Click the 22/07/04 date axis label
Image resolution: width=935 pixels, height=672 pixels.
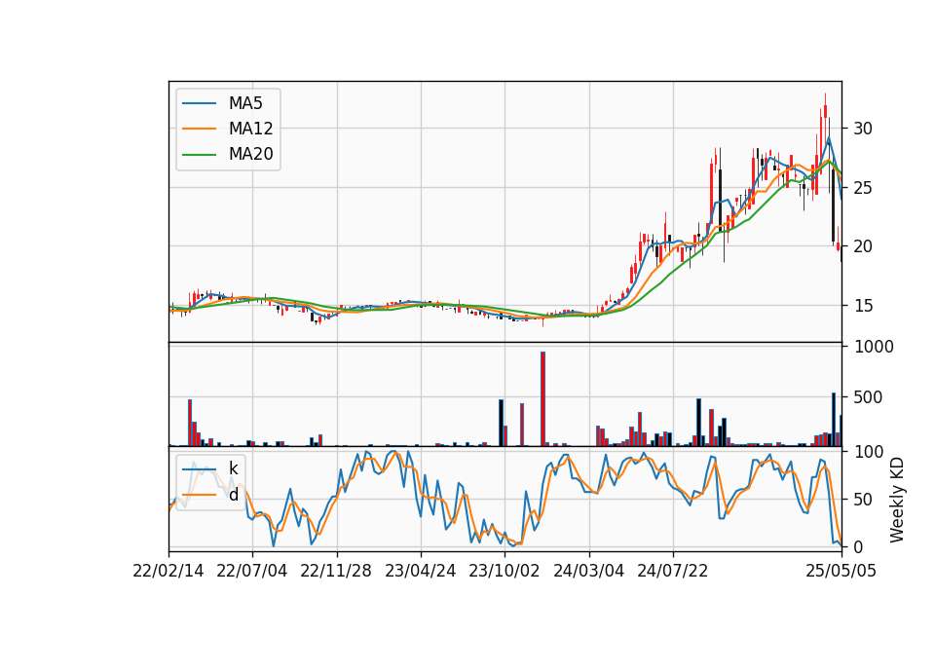click(x=251, y=571)
